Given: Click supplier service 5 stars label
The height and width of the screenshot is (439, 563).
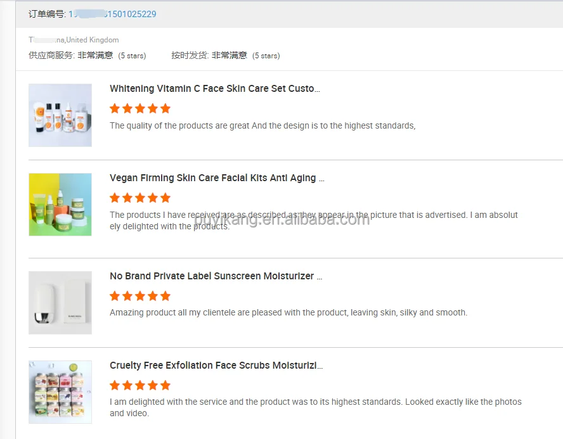Looking at the screenshot, I should click(x=132, y=56).
